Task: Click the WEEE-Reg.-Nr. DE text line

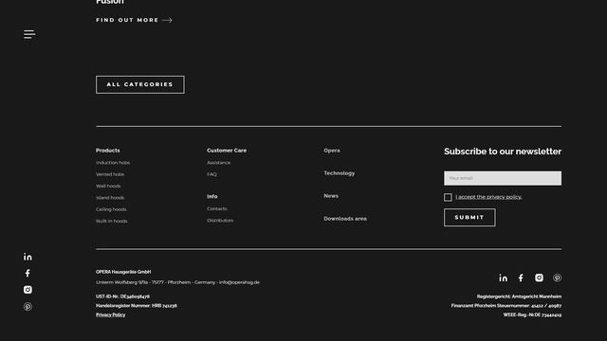Action: (532, 314)
